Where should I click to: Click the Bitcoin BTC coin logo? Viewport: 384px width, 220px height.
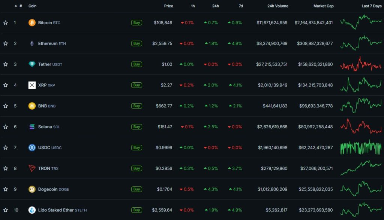pos(33,22)
